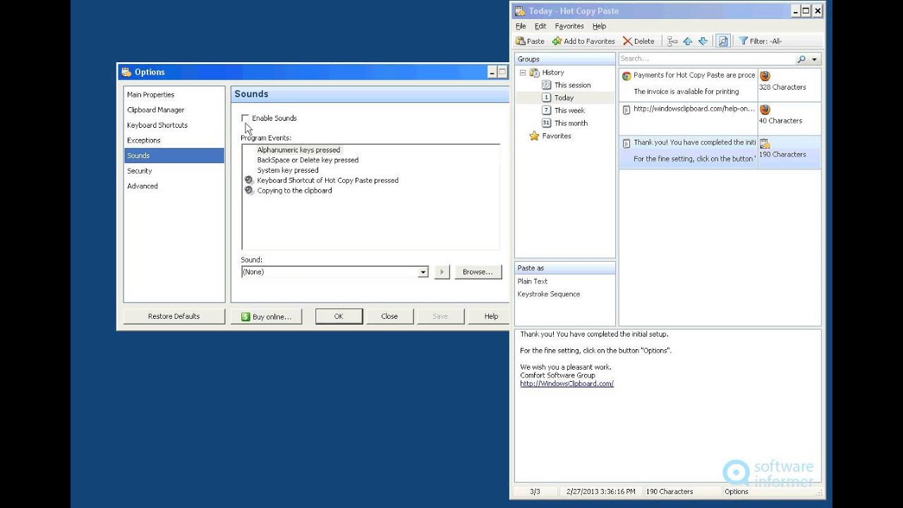Click speaker icon beside Copying to the clipboard

tap(249, 190)
